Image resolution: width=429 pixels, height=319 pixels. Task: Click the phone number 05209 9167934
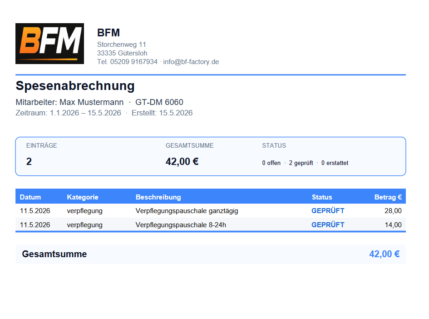(x=134, y=62)
